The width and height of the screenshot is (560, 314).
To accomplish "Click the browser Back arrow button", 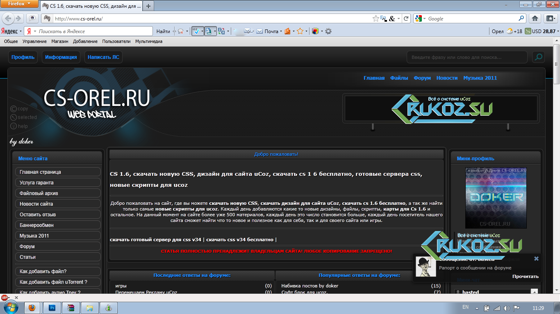I will tap(8, 18).
